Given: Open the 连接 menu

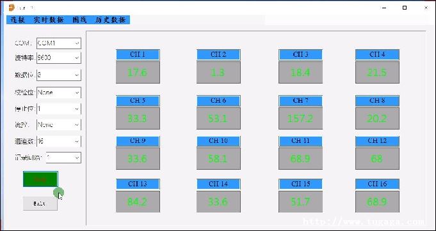Looking at the screenshot, I should pos(18,20).
